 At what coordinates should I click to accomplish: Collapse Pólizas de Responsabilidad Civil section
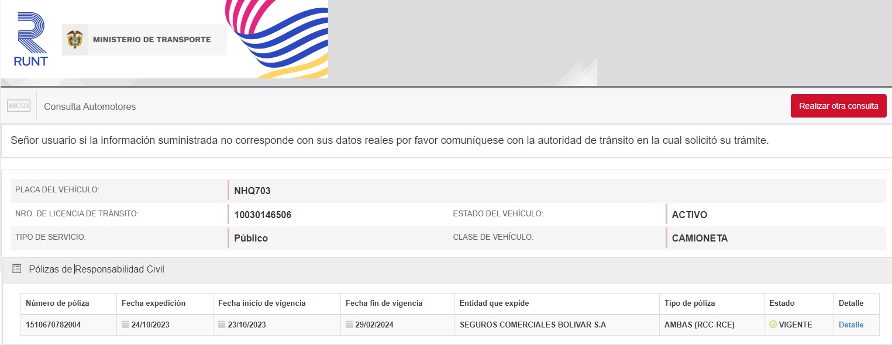[97, 269]
